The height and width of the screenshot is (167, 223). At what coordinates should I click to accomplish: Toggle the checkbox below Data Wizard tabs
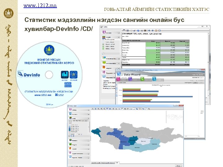(118, 83)
